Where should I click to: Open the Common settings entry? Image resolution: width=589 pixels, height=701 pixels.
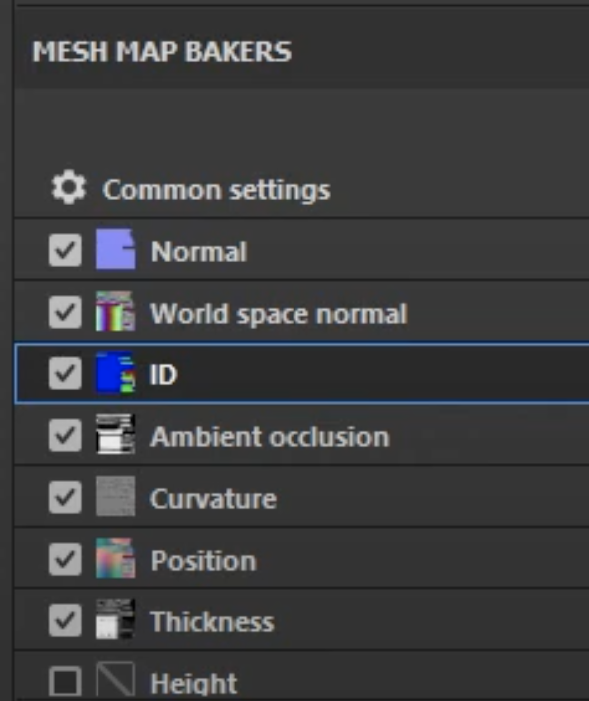[x=217, y=190]
